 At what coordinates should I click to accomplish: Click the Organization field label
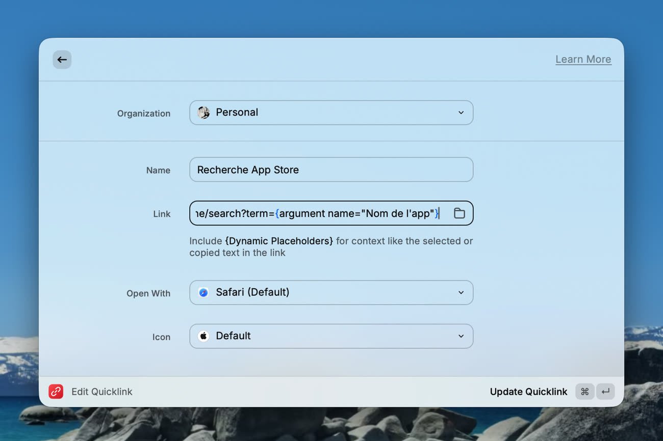coord(143,114)
